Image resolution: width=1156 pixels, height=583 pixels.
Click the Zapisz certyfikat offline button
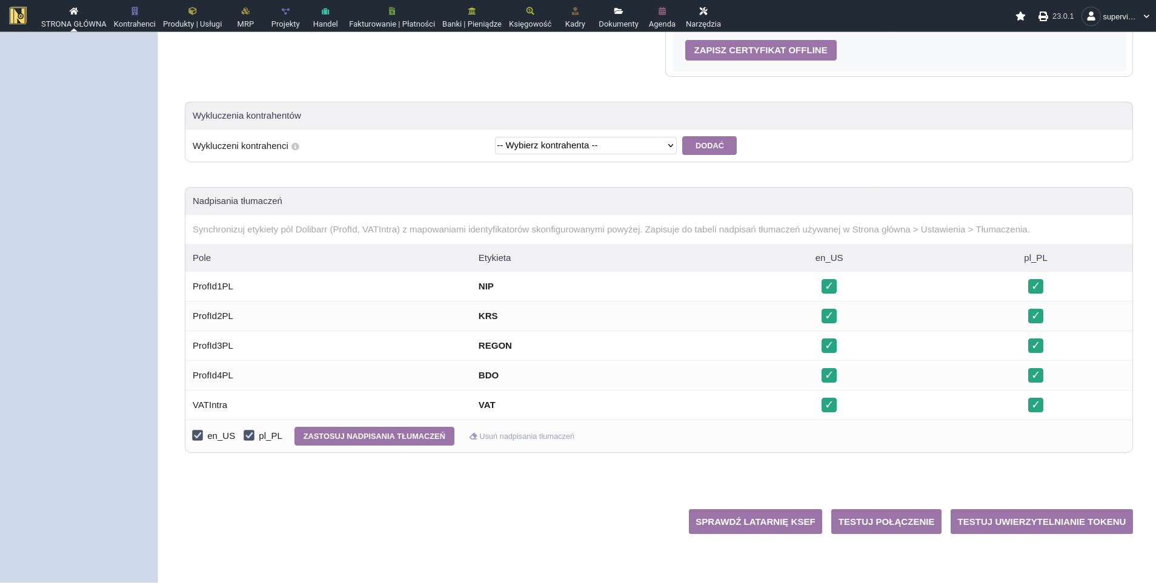(x=760, y=50)
